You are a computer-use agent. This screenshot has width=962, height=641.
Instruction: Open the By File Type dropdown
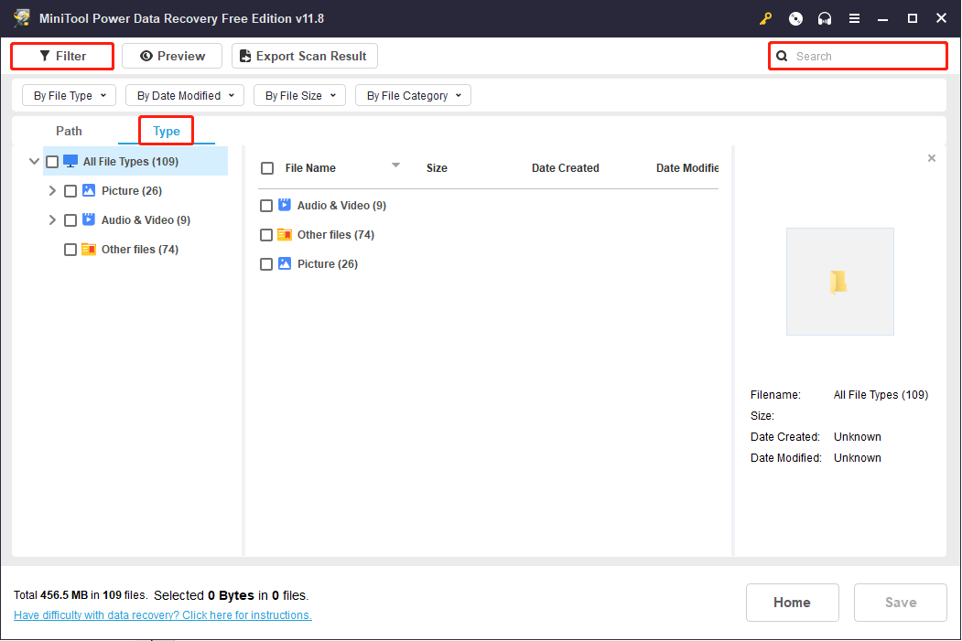(x=70, y=96)
